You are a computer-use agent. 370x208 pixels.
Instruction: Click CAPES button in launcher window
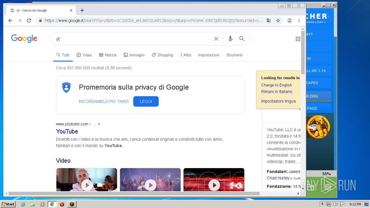click(x=319, y=83)
